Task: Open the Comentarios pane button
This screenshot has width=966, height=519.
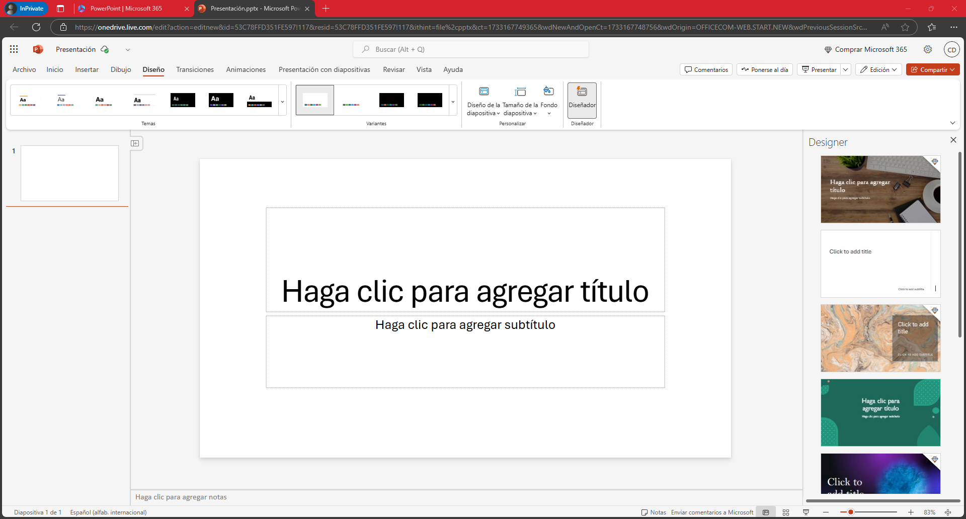Action: (x=706, y=70)
